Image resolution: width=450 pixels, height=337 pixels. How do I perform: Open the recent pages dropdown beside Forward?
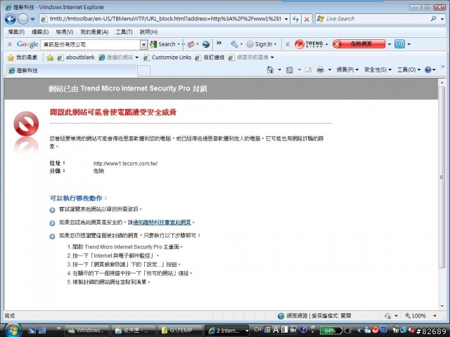[x=32, y=19]
